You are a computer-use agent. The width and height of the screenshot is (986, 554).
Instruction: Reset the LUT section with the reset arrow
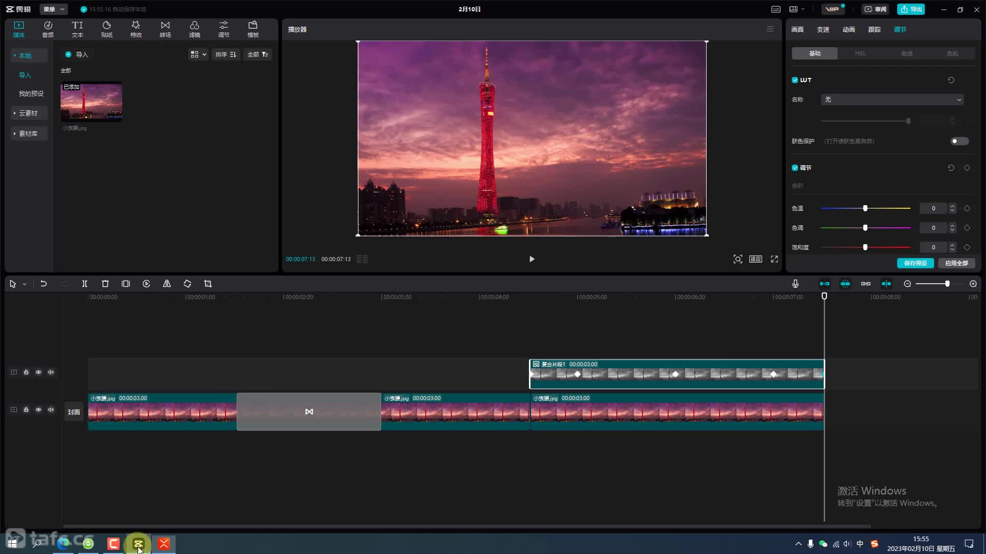coord(951,80)
